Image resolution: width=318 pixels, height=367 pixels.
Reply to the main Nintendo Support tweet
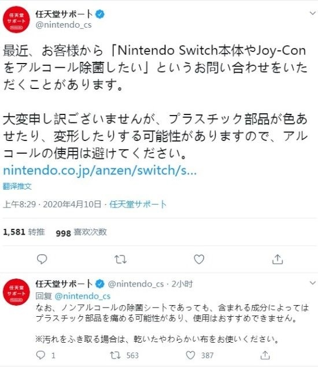(x=42, y=260)
